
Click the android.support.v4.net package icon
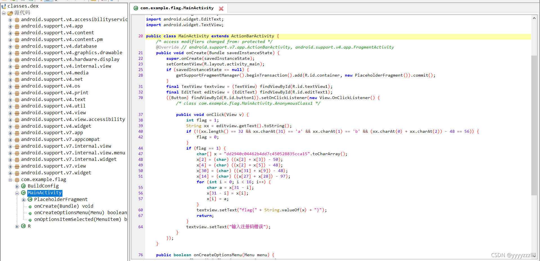coord(17,80)
